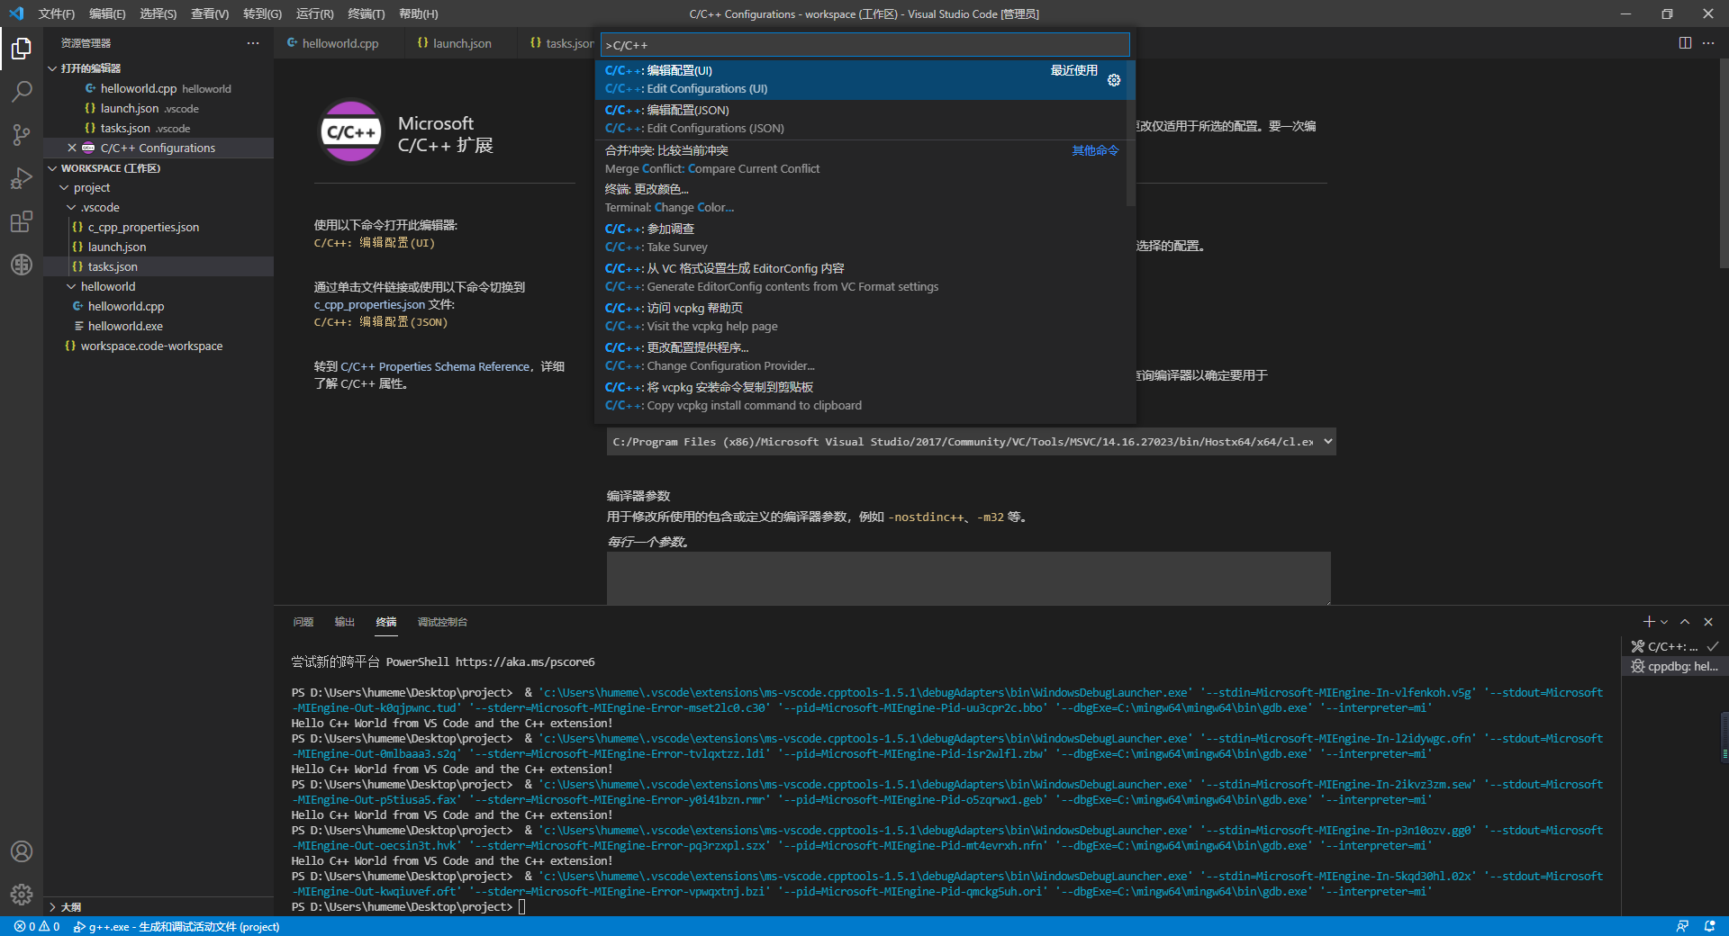Open terminal launch profile dropdown arrow
This screenshot has width=1729, height=936.
[x=1664, y=622]
